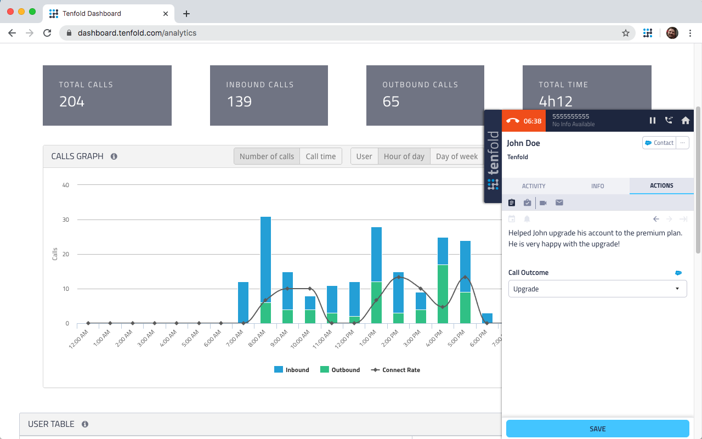
Task: Click the Salesforce Contact button
Action: pyautogui.click(x=659, y=143)
